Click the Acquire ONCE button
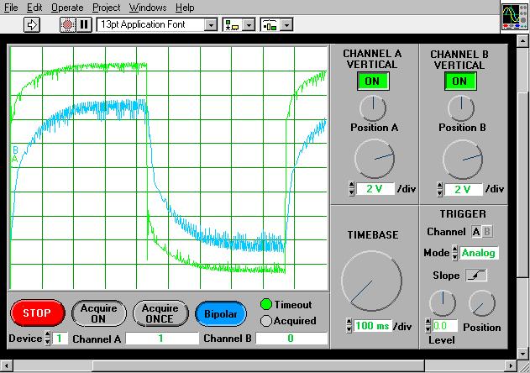The width and height of the screenshot is (530, 373). [160, 313]
